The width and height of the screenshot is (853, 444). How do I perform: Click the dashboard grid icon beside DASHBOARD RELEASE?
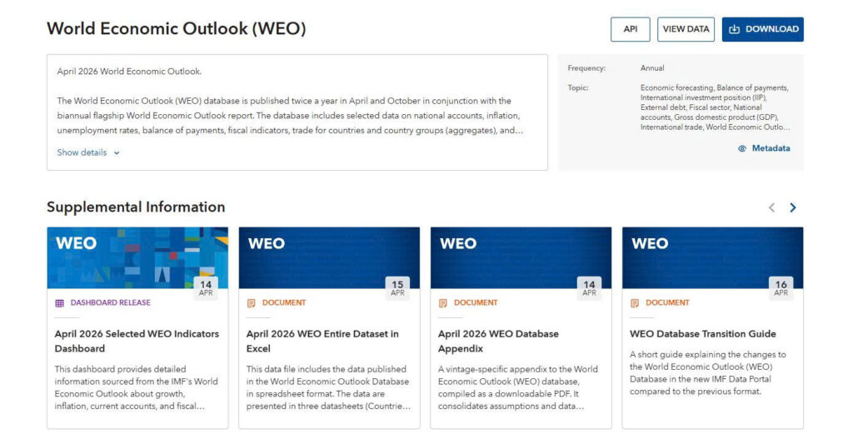(x=59, y=303)
